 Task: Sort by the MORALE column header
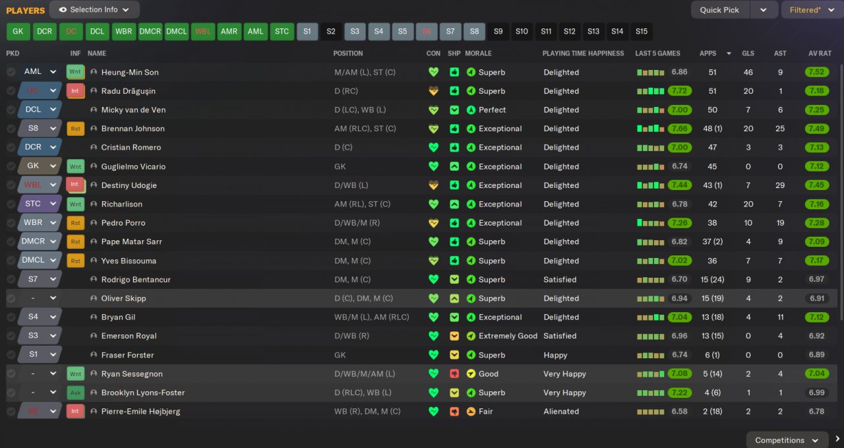(478, 53)
